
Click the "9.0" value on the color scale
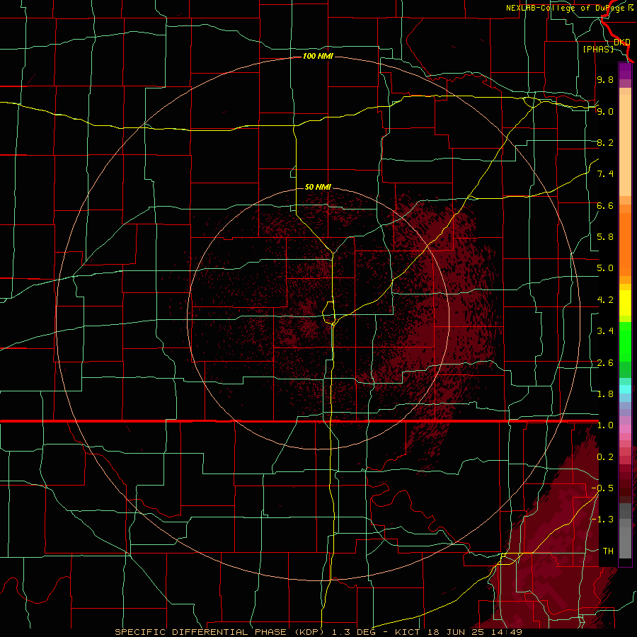click(x=605, y=111)
